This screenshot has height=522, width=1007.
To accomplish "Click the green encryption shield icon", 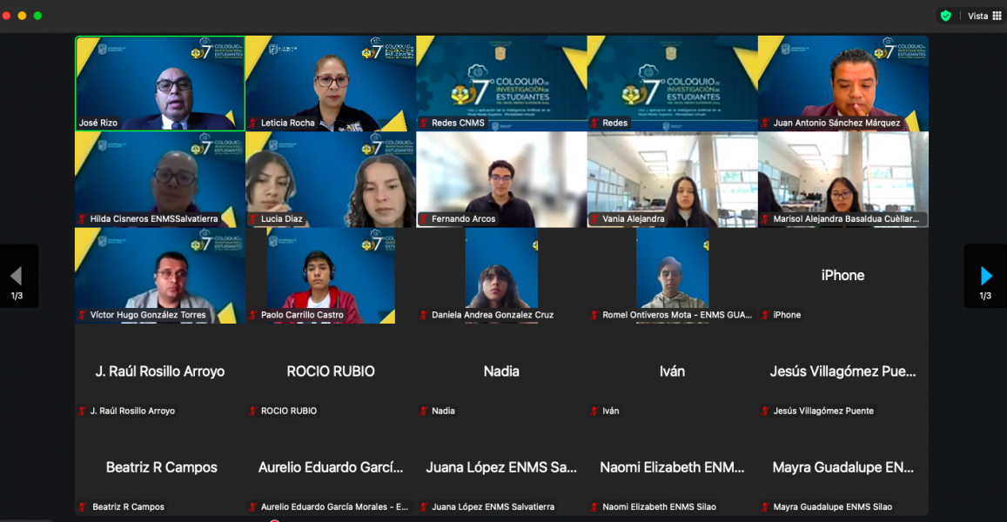I will pos(945,16).
